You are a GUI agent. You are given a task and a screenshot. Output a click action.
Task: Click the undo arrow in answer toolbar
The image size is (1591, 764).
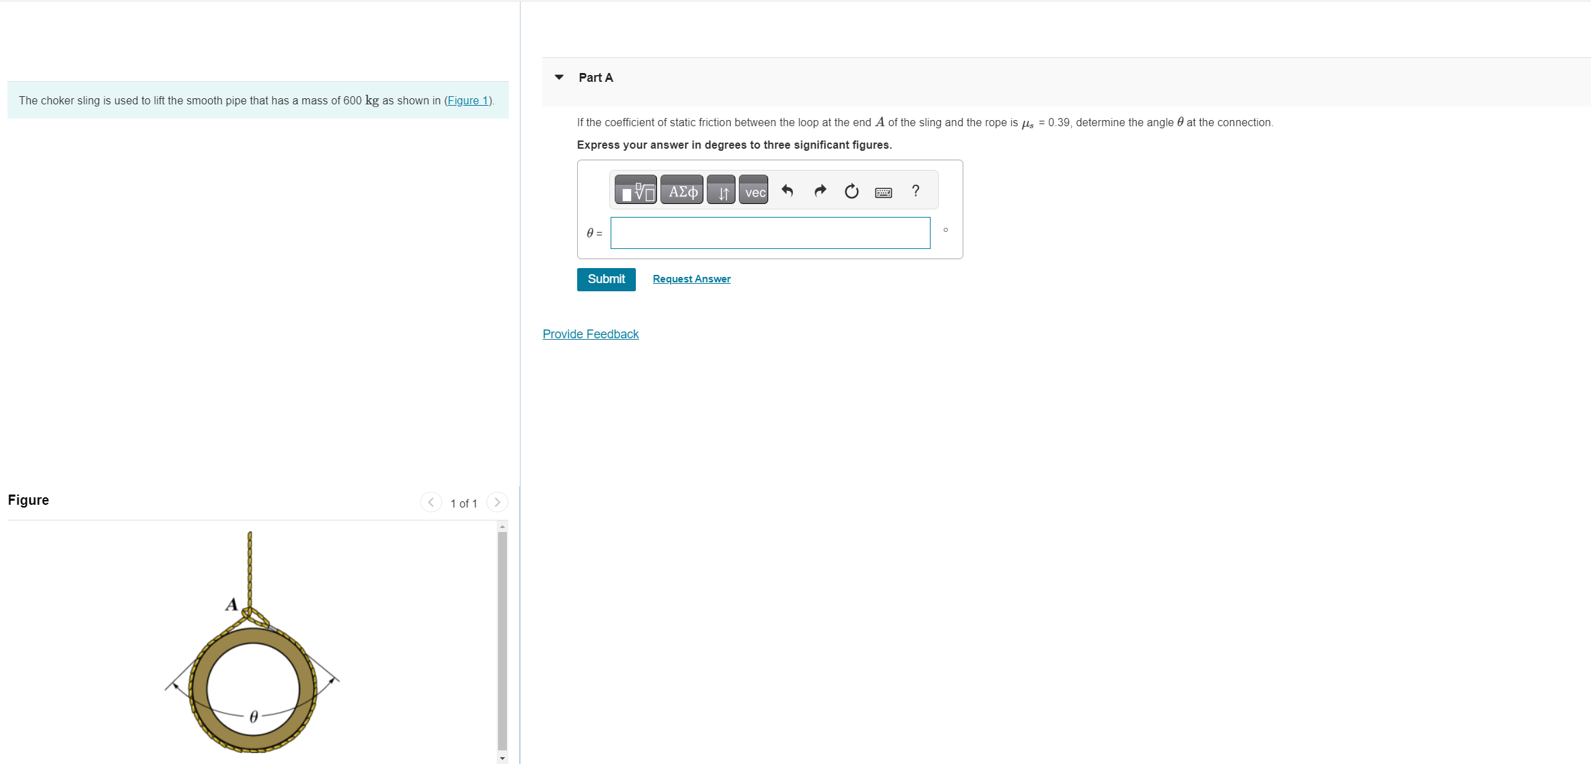787,191
